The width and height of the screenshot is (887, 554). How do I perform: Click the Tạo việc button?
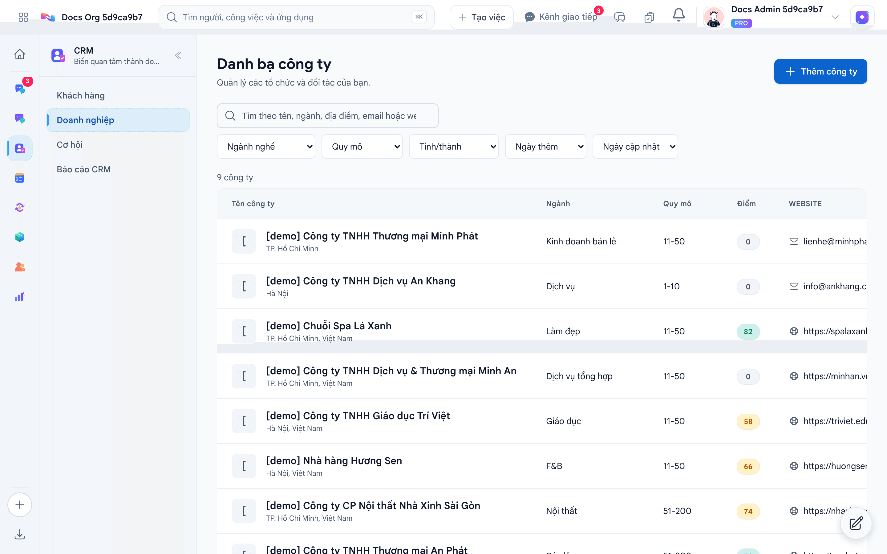(x=482, y=17)
